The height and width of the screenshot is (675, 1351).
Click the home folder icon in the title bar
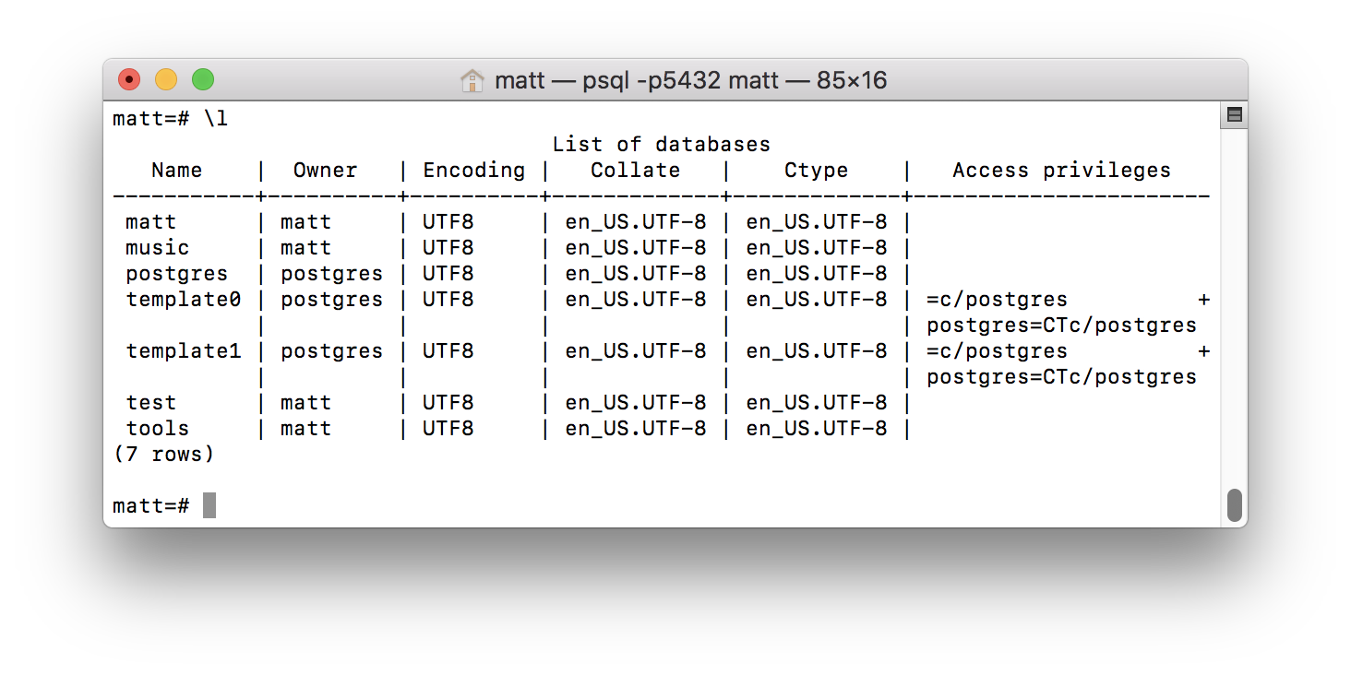(472, 80)
